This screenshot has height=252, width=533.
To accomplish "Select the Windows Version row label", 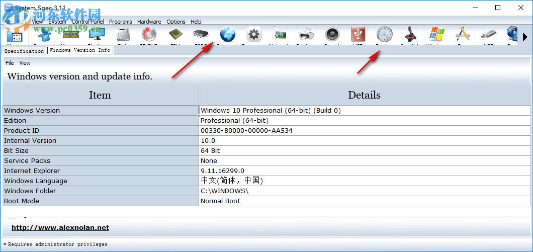I will click(x=101, y=111).
